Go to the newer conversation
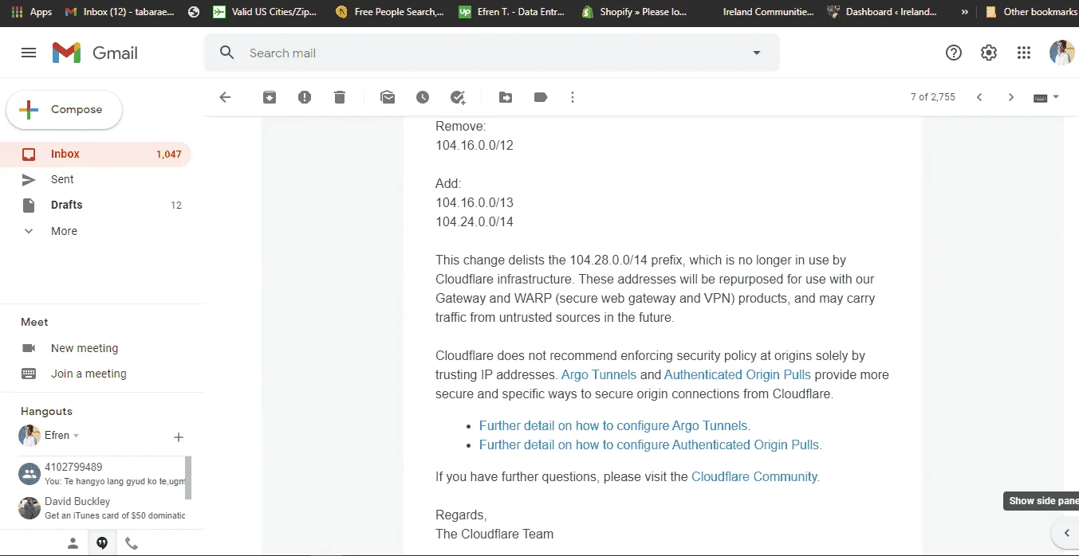1079x556 pixels. (979, 97)
